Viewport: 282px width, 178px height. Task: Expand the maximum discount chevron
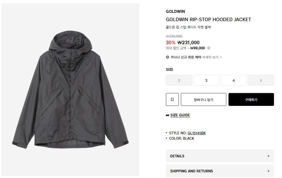208,48
